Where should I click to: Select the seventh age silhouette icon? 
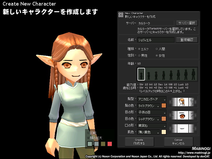pos(186,74)
